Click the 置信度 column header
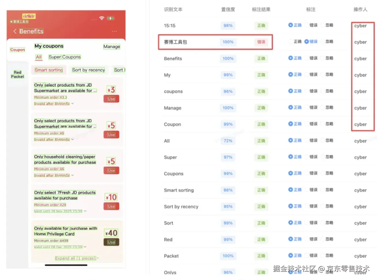 point(228,9)
